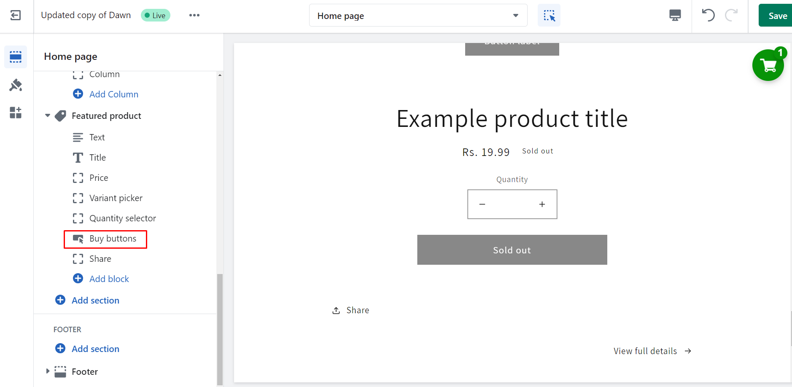Click the Rs. 19.99 price

(x=486, y=152)
